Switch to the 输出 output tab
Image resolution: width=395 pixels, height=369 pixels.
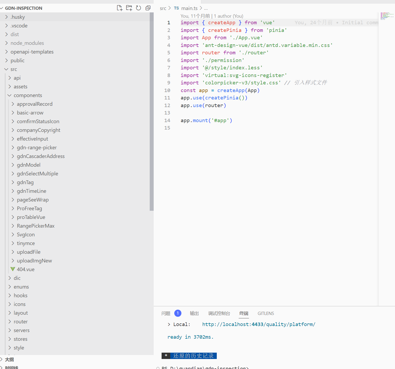point(194,313)
